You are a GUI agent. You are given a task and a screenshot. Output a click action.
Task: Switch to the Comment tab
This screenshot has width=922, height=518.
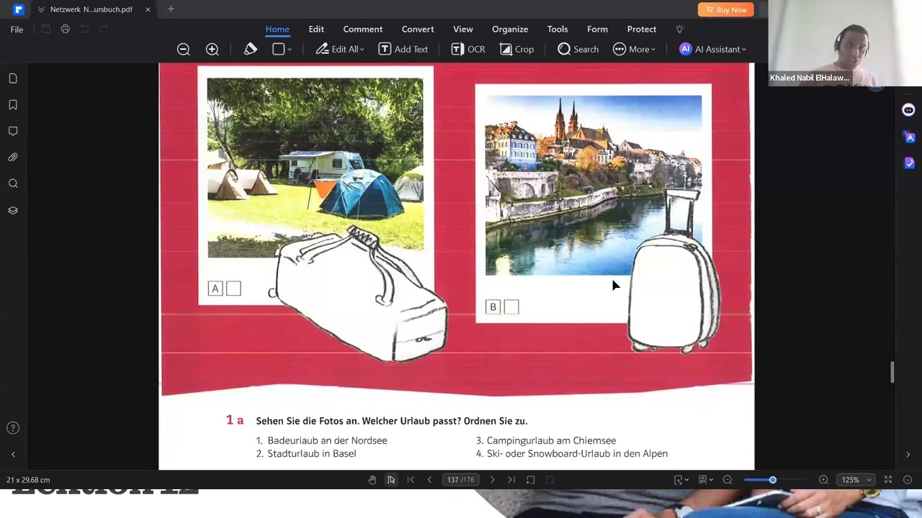[x=363, y=29]
